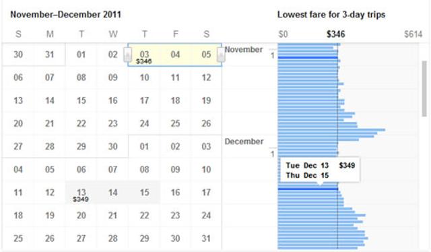The image size is (431, 252).
Task: Select November 16 on the calendar
Action: [112, 100]
